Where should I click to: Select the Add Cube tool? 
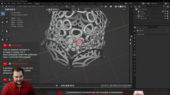tap(3, 35)
